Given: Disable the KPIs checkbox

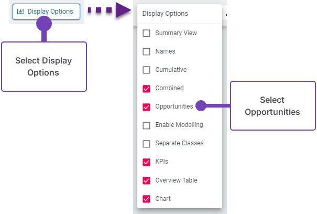Looking at the screenshot, I should coord(147,162).
